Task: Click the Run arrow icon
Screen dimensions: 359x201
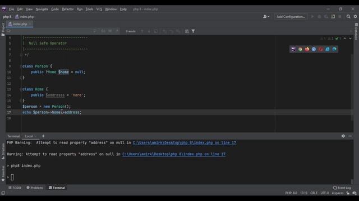Action: pos(312,17)
